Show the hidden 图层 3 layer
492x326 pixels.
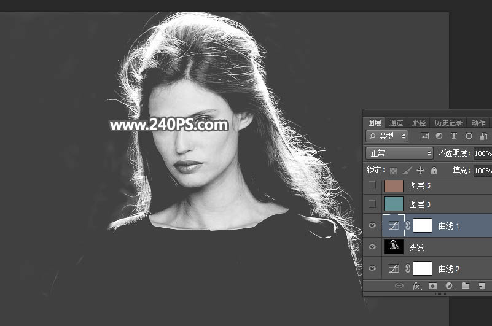pos(372,204)
